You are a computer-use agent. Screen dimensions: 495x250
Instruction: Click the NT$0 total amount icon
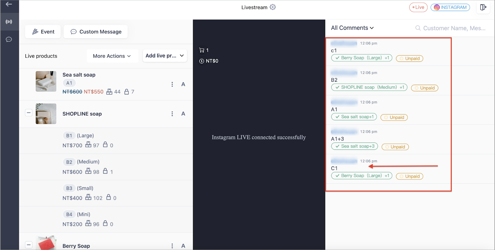(202, 61)
